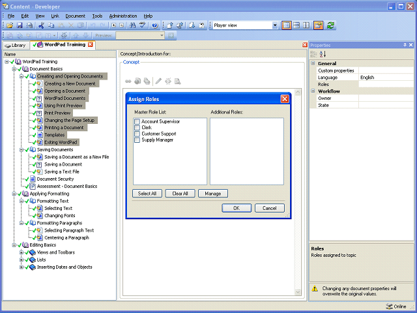The width and height of the screenshot is (417, 313).
Task: Collapse the Applying Formatting node
Action: click(14, 194)
